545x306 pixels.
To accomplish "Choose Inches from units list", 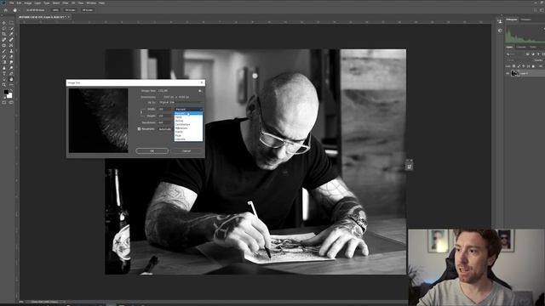I will coord(188,121).
